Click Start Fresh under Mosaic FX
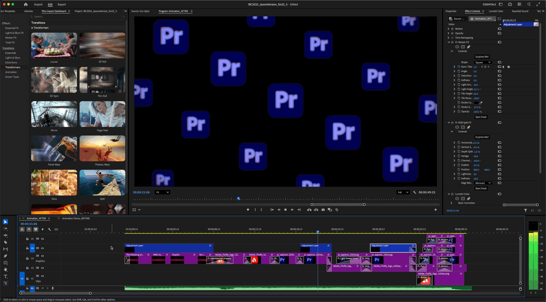546x302 pixels. 481,117
